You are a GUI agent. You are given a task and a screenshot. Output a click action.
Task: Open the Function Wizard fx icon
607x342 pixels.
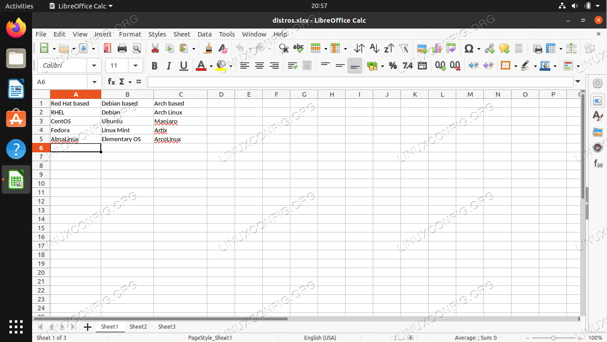(x=111, y=82)
